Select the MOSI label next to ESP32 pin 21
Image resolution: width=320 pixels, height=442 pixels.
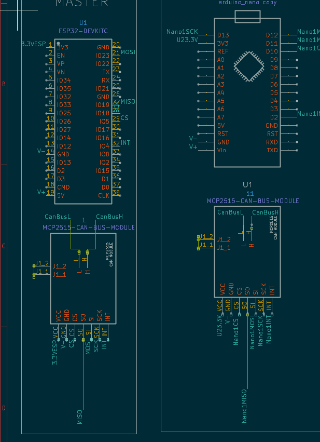128,52
